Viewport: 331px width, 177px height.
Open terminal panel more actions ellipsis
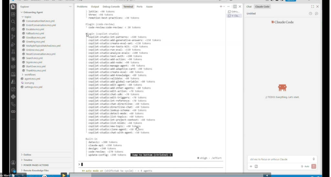click(x=229, y=6)
